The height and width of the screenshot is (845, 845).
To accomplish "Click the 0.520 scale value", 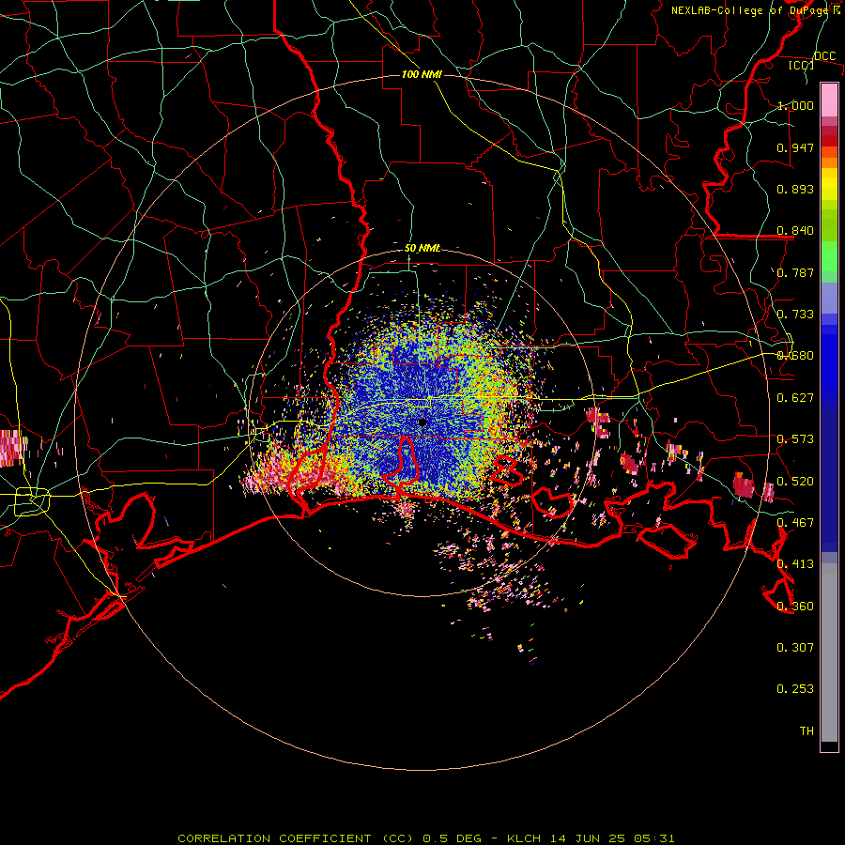I will (x=795, y=482).
